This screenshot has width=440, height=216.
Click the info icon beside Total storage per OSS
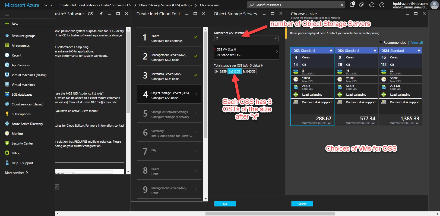tap(262, 65)
